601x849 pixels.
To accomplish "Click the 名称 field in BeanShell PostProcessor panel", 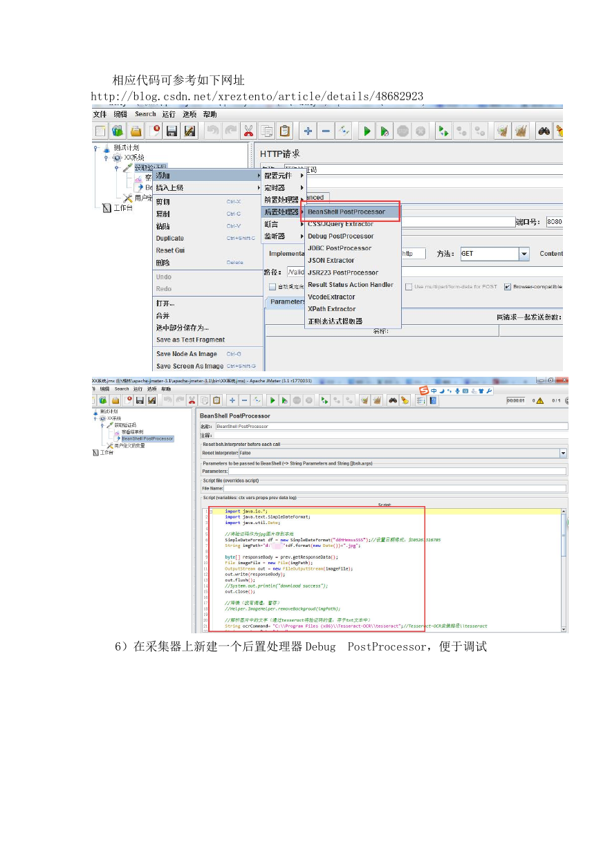I will (x=391, y=427).
